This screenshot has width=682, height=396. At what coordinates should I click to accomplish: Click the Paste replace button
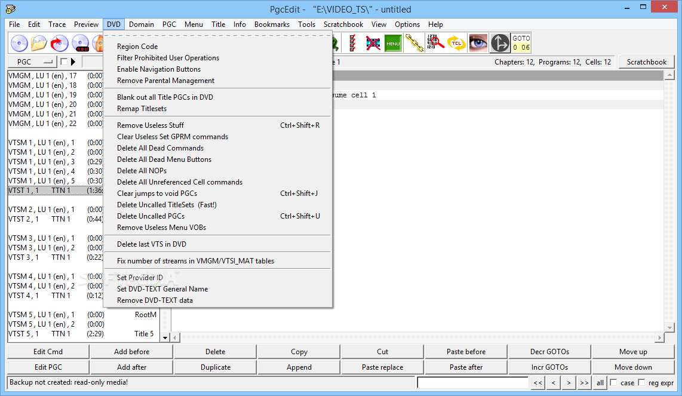coord(382,367)
